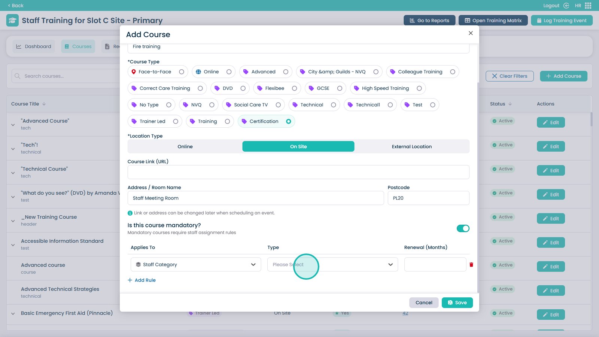Click the info icon beside link note

pos(130,213)
